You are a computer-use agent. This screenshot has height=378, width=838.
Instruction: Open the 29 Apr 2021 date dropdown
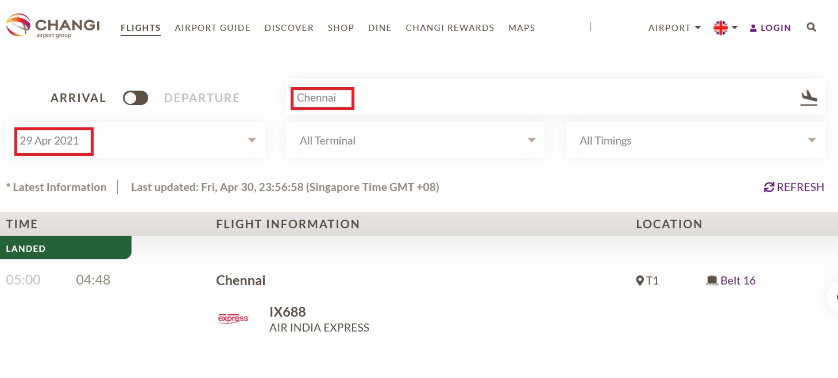click(136, 141)
